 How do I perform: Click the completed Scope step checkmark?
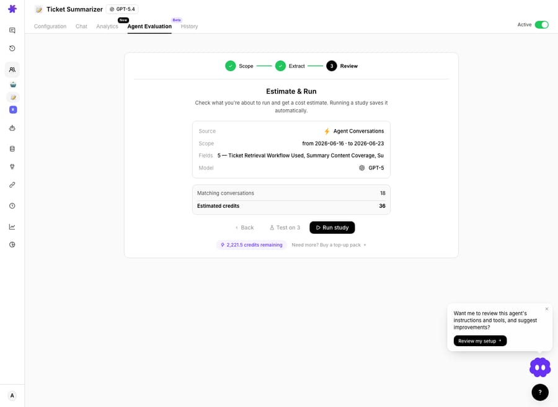(231, 66)
